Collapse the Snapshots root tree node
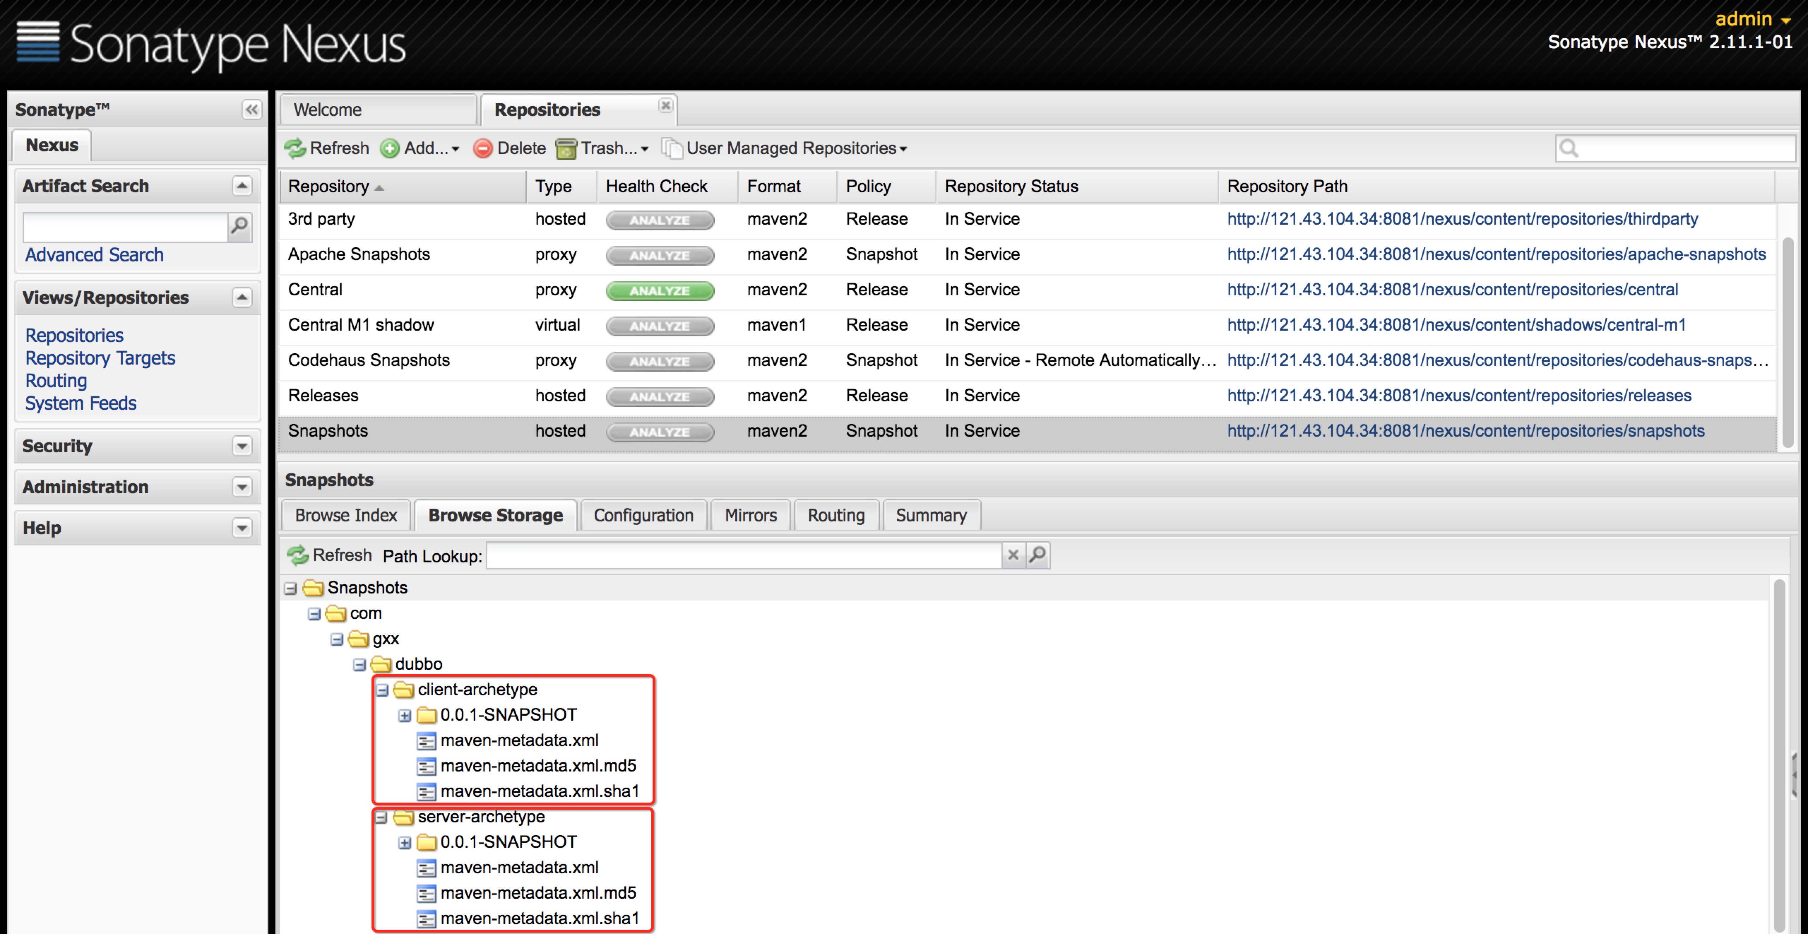The image size is (1808, 934). 291,588
